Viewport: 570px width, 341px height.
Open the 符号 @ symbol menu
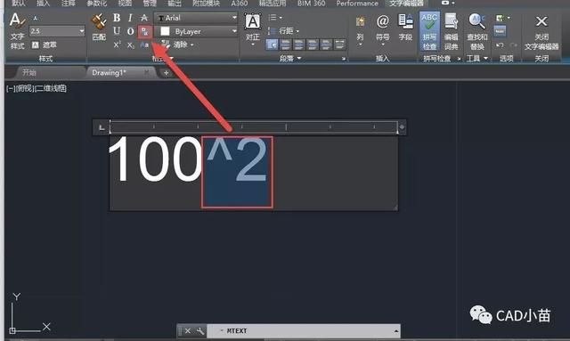[x=382, y=30]
